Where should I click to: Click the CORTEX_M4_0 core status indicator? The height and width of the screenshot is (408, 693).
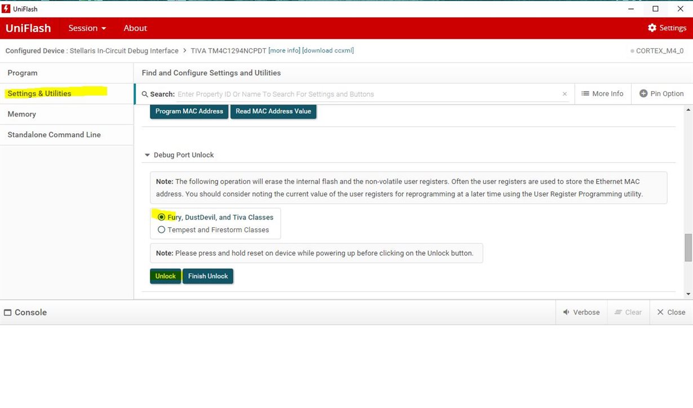[x=657, y=51]
